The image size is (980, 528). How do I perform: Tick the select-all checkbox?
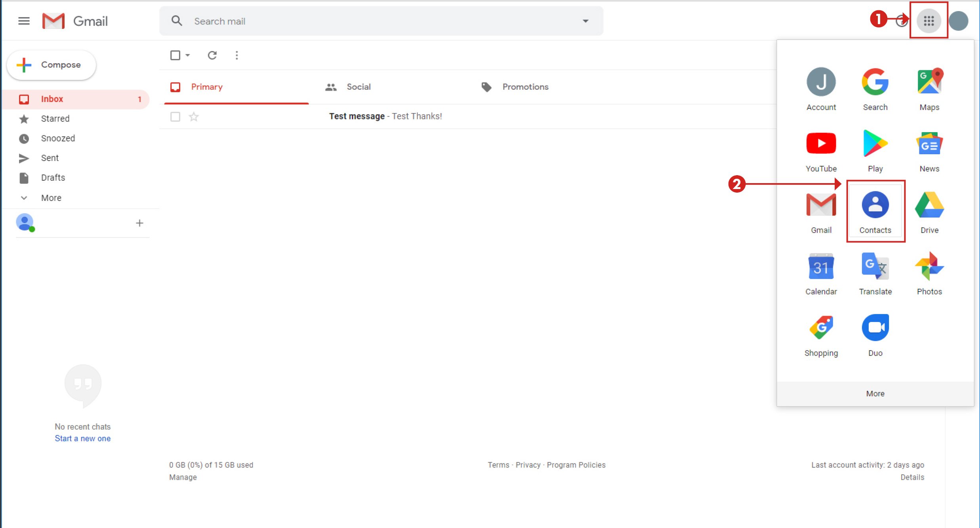(175, 55)
